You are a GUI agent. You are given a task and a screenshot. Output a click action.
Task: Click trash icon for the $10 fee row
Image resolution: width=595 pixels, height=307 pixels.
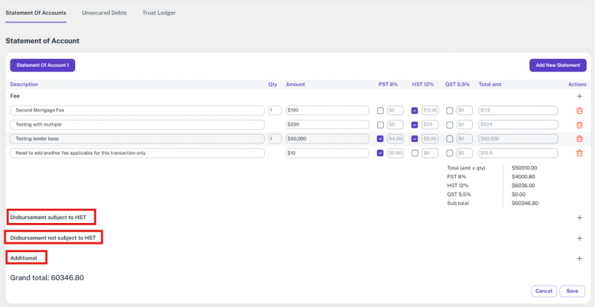579,153
